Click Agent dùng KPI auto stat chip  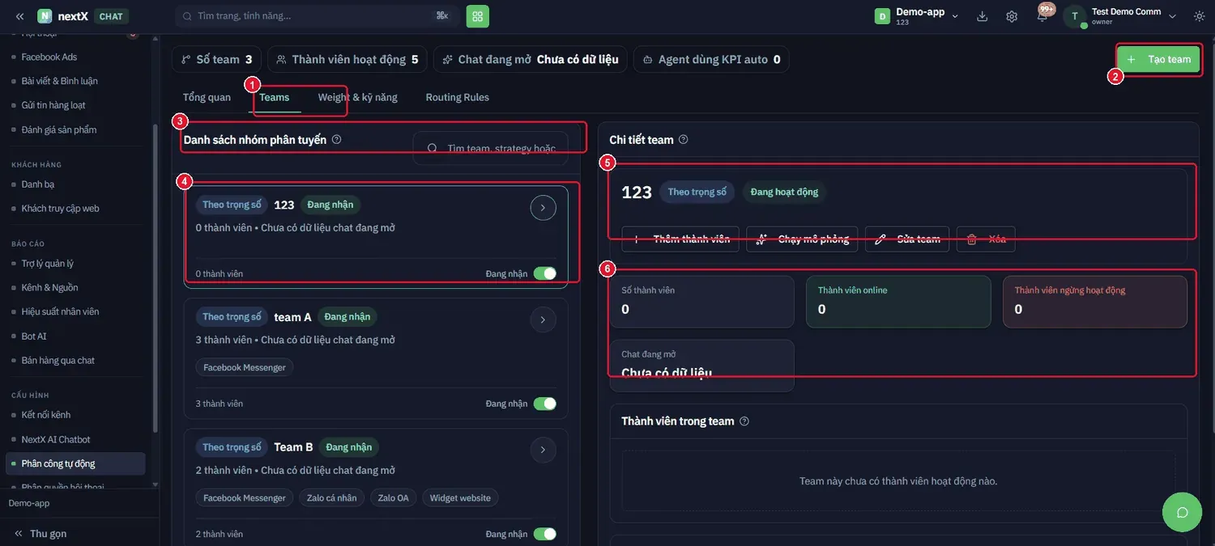point(711,59)
